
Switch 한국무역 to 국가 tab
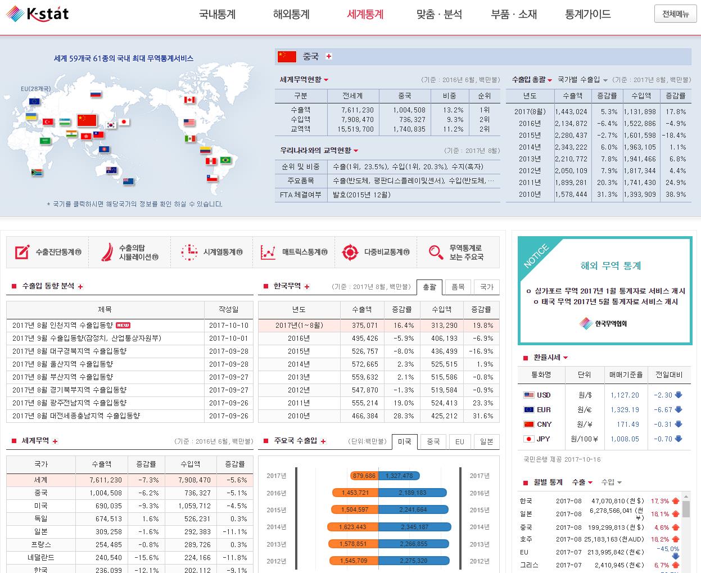487,287
